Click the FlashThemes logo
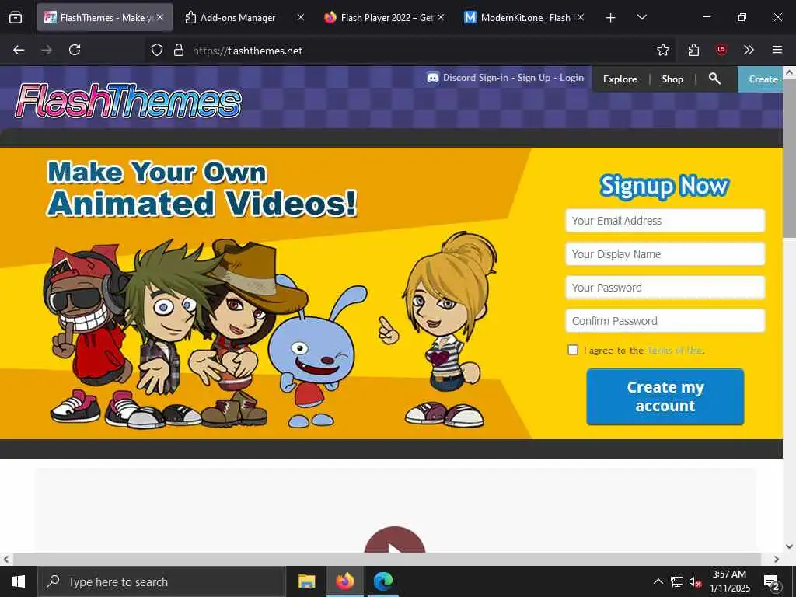The width and height of the screenshot is (796, 597). click(128, 100)
